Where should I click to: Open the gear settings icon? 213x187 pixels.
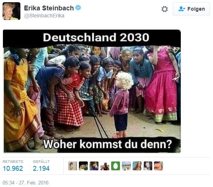(164, 9)
